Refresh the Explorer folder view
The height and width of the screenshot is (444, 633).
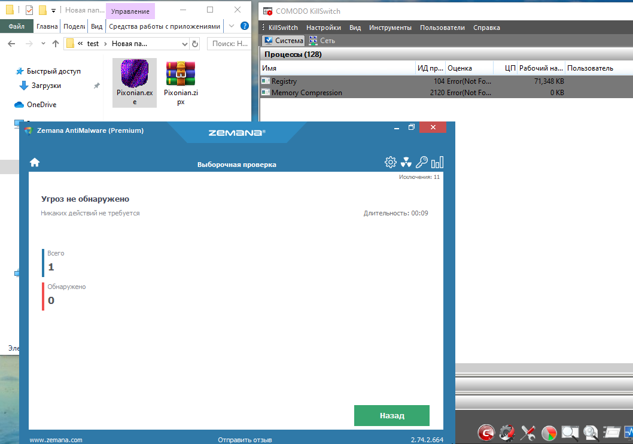tap(195, 44)
